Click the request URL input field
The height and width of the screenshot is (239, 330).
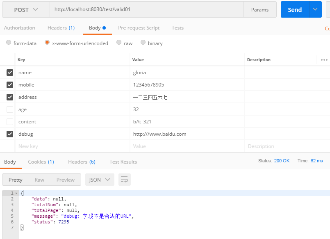click(146, 9)
